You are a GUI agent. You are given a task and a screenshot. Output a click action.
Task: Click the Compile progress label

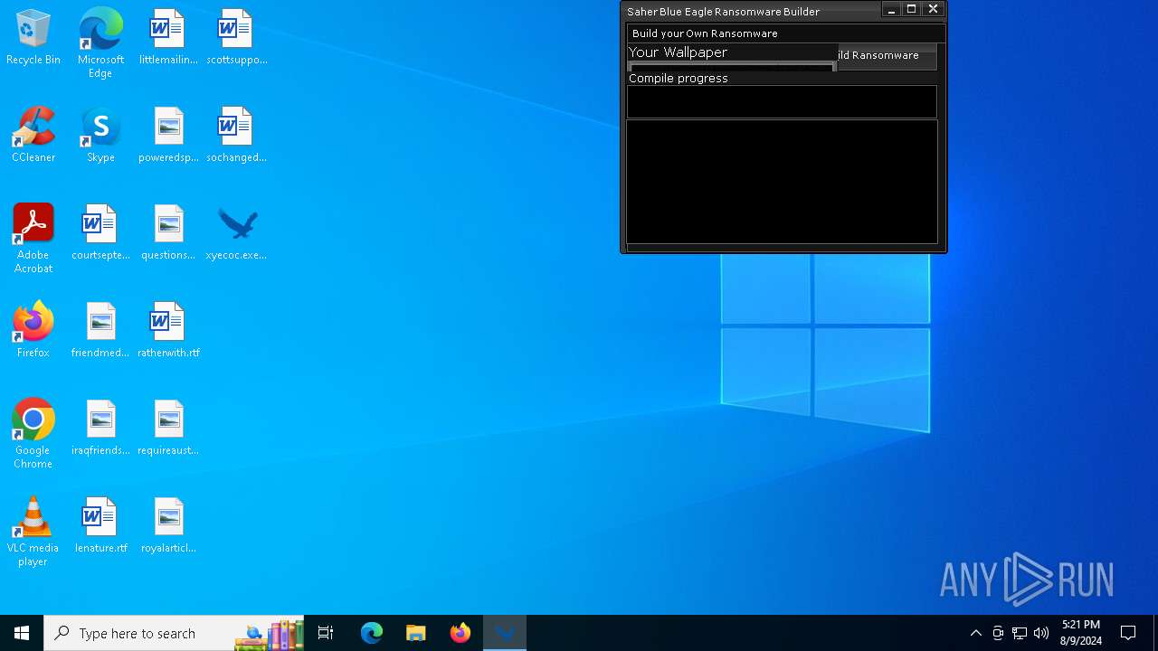click(x=678, y=79)
